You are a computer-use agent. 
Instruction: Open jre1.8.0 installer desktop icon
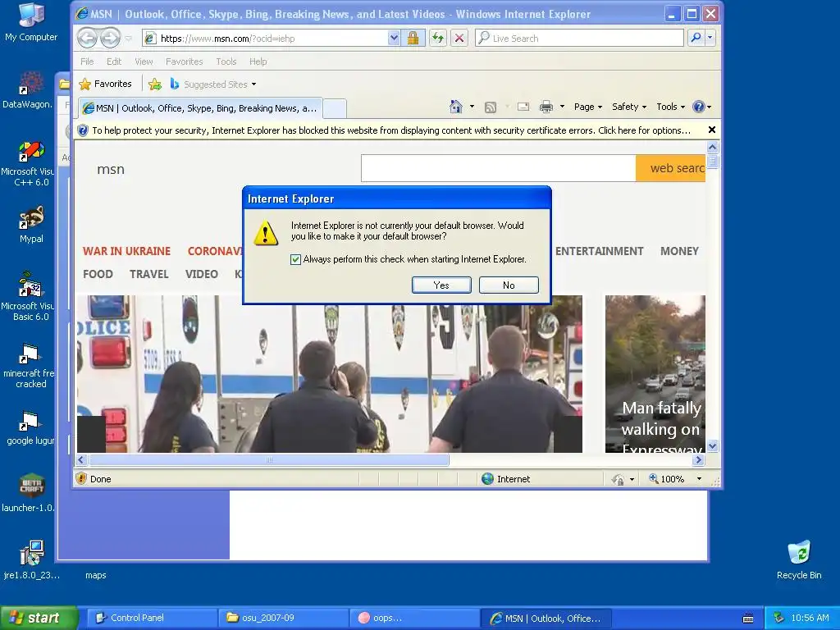tap(32, 560)
